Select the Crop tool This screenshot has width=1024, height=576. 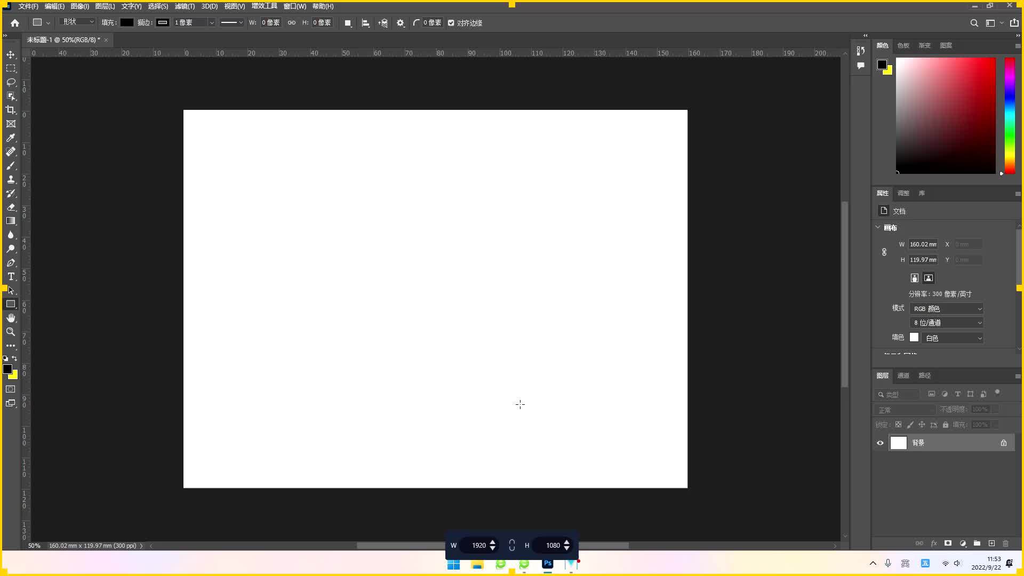11,110
